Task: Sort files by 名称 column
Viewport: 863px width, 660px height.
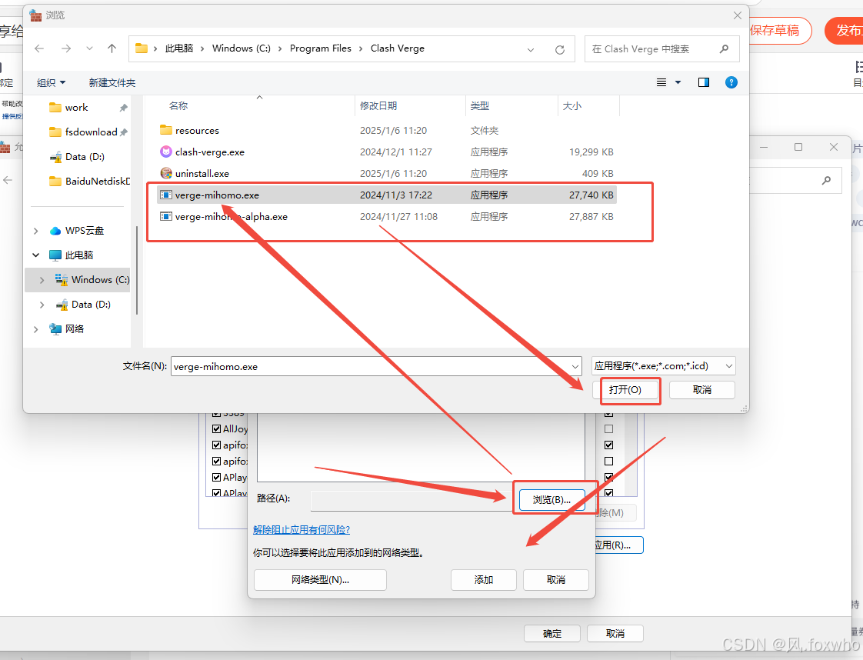Action: 178,105
